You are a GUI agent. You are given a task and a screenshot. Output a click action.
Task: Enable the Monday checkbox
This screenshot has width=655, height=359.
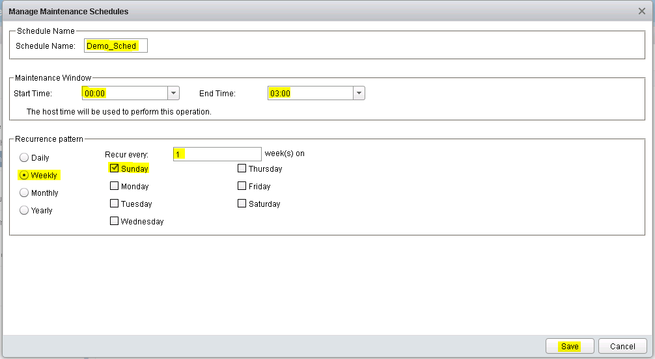click(115, 186)
